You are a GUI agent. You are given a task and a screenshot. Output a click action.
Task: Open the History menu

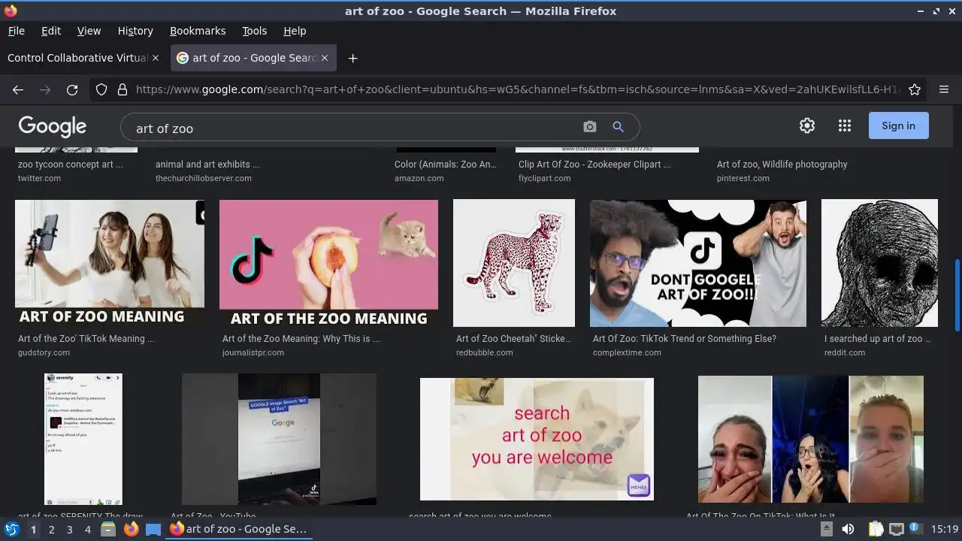tap(135, 31)
